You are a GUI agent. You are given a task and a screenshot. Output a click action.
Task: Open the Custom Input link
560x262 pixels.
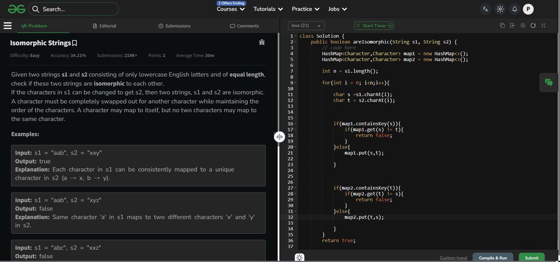point(453,258)
